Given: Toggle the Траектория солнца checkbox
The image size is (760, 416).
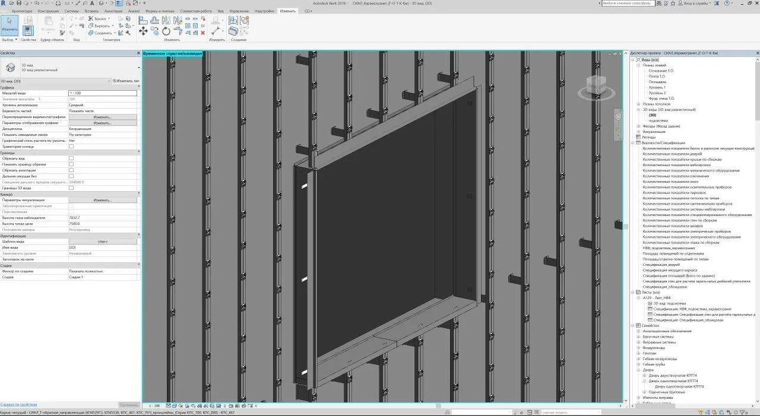Looking at the screenshot, I should click(71, 146).
